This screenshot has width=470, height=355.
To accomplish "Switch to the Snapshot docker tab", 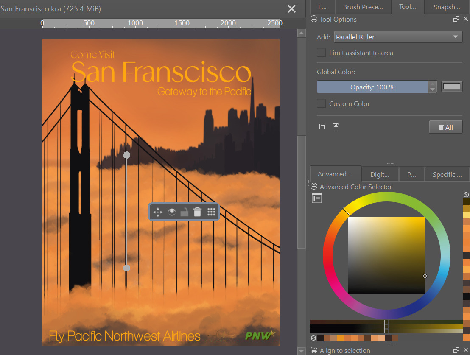I will point(447,7).
